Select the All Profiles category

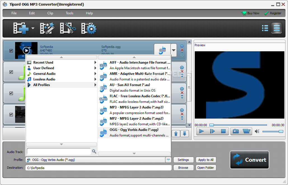pos(62,85)
